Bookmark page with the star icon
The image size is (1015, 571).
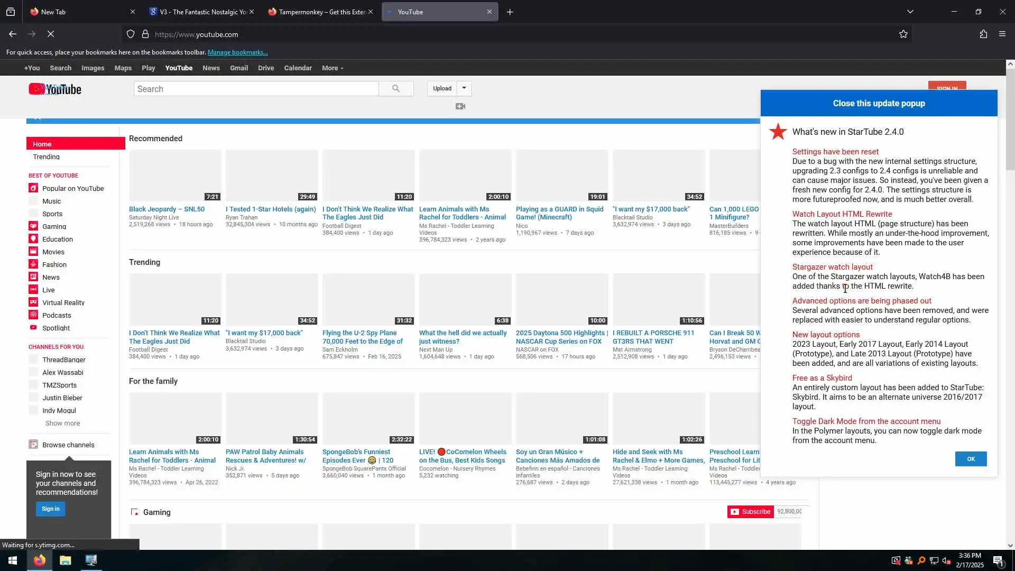(903, 34)
